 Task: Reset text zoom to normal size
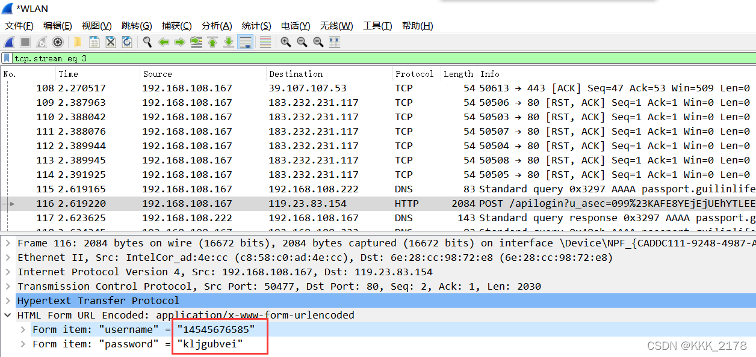[x=318, y=42]
